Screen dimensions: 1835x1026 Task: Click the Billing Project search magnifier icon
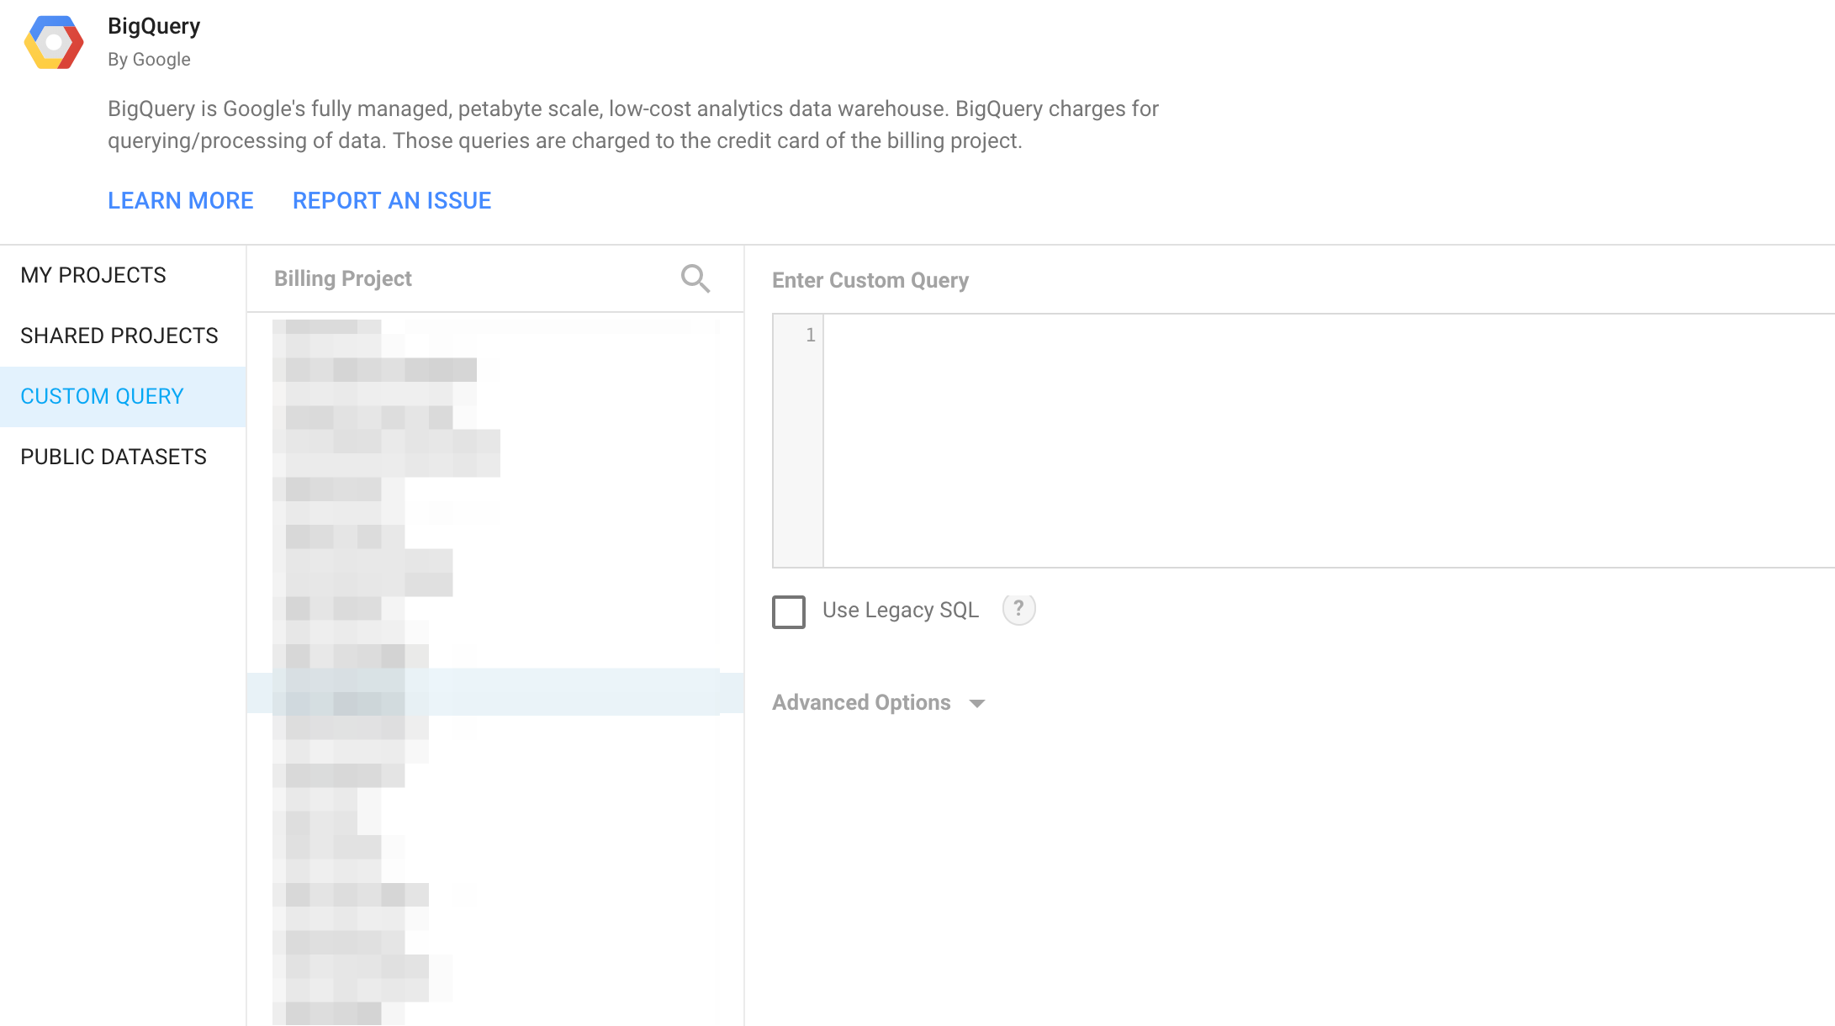pos(695,278)
